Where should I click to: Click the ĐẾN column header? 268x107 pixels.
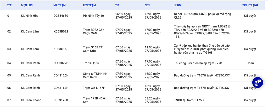coord(147,5)
